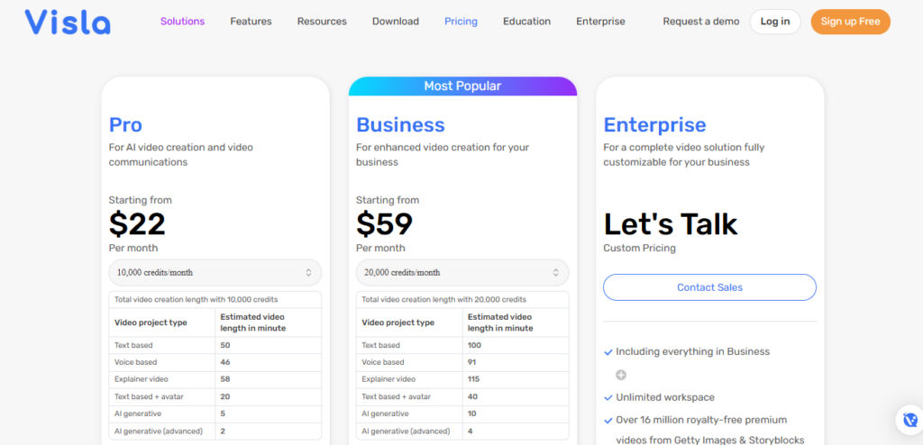Go to the Download page
This screenshot has height=445, width=923.
point(396,22)
